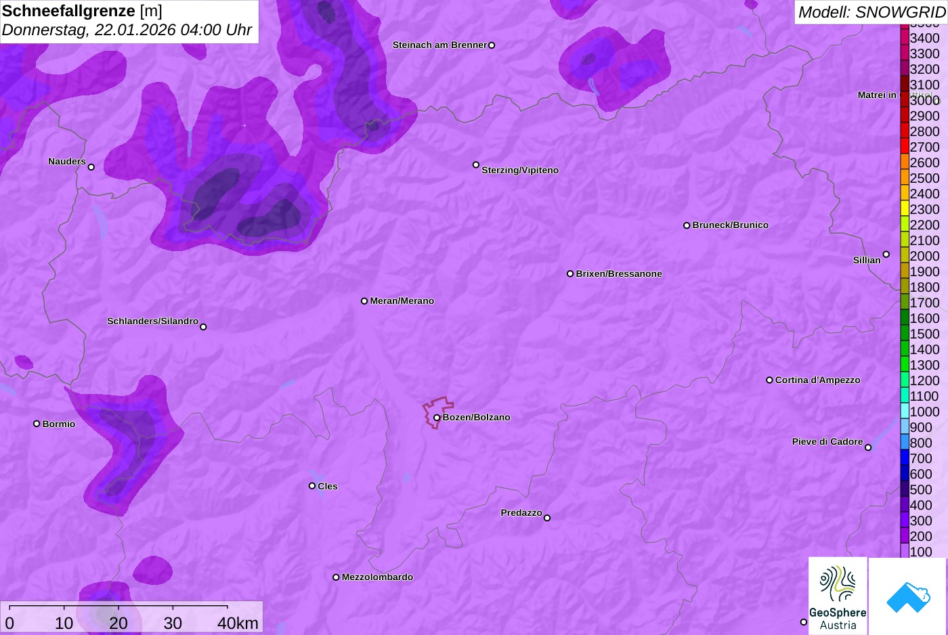
Task: Select the Pieve di Cadore marker
Action: click(868, 447)
